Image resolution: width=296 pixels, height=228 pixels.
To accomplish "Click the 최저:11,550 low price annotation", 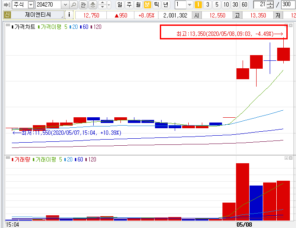I will click(x=67, y=133).
